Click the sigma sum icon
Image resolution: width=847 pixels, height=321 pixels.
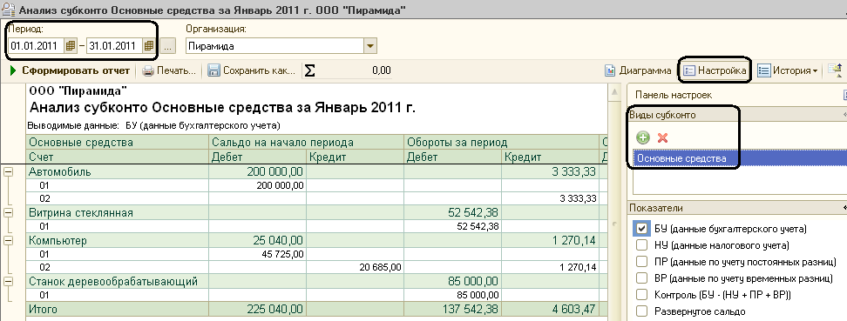309,70
